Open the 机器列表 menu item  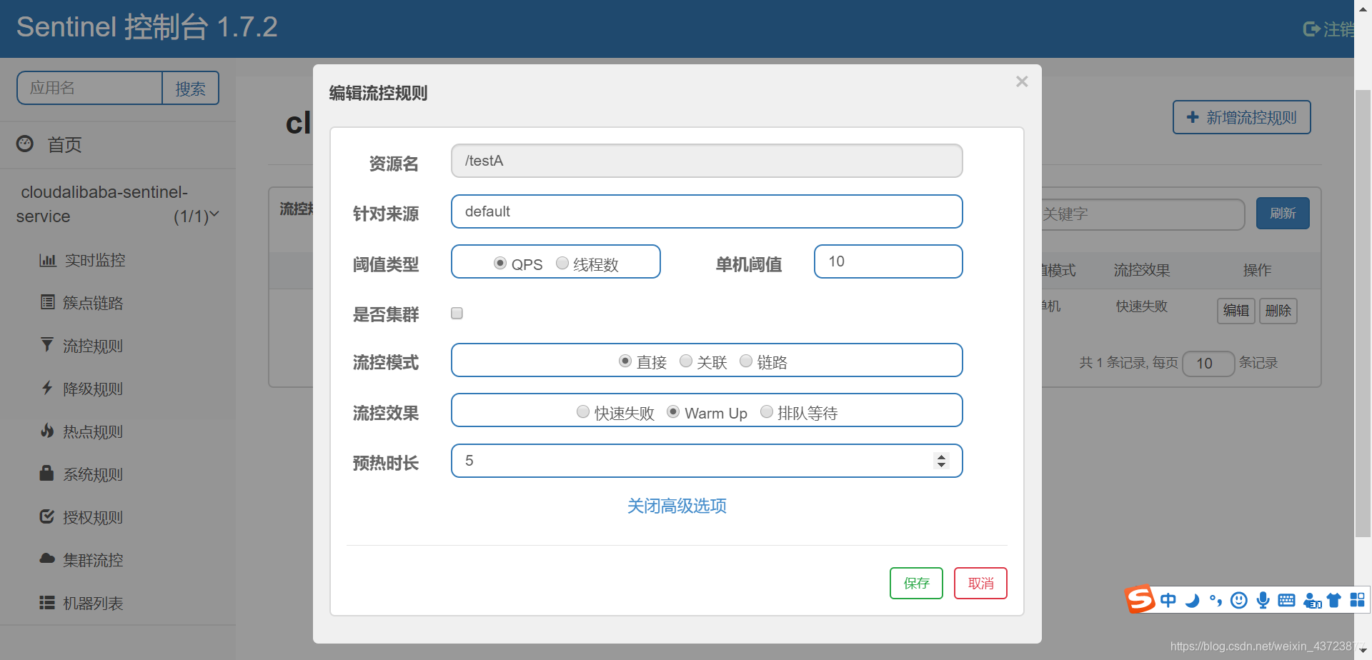coord(93,603)
